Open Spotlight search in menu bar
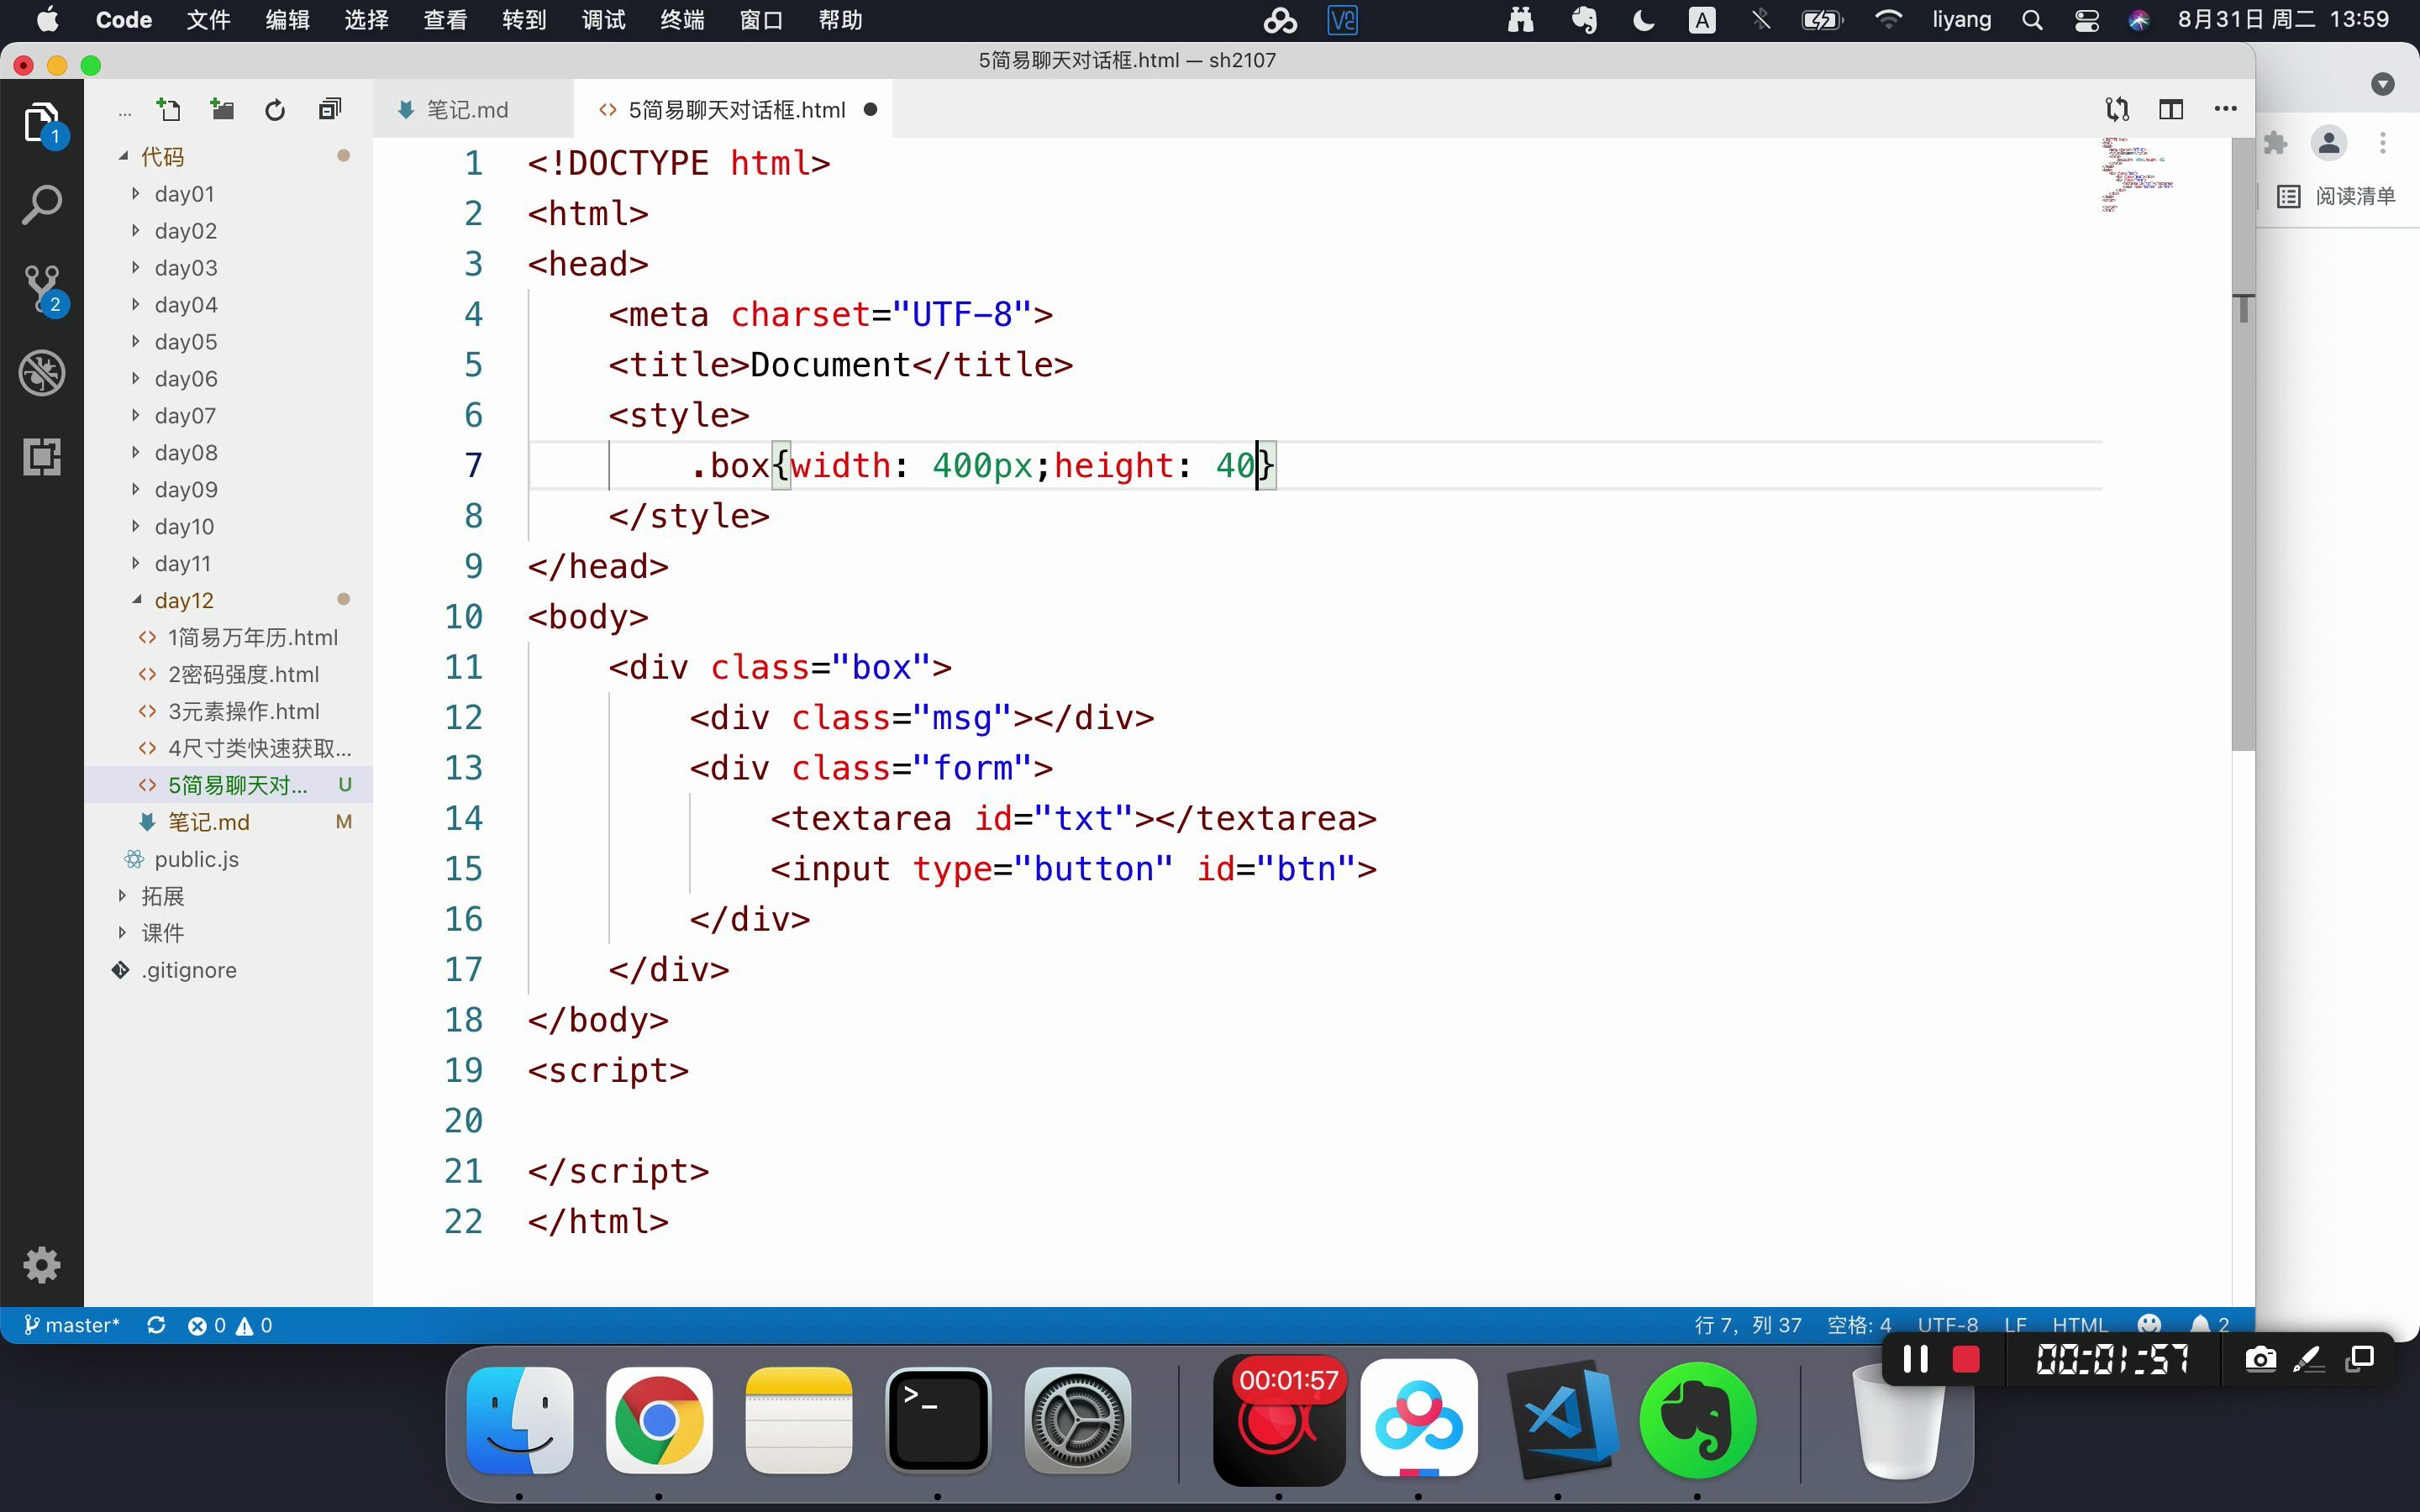 coord(2031,20)
